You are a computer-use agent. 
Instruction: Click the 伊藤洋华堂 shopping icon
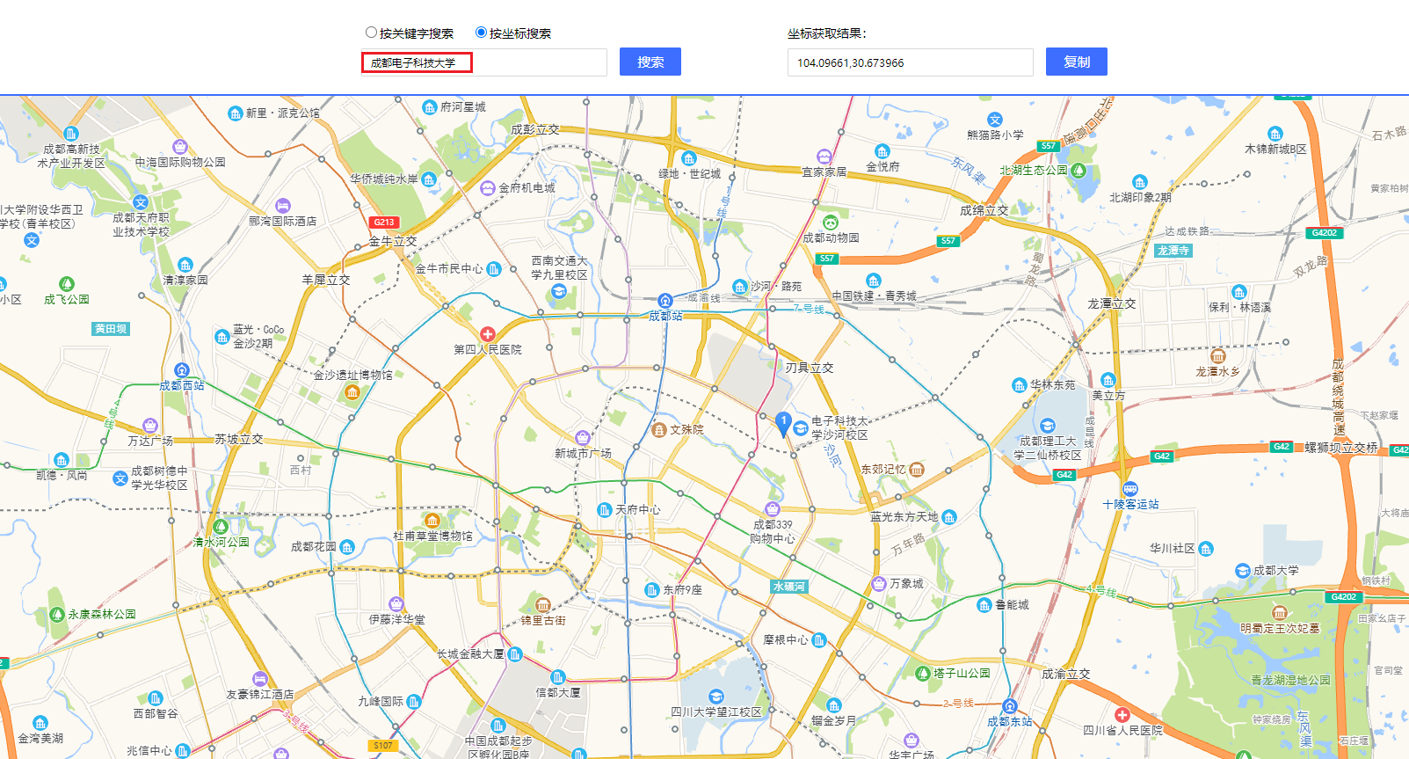coord(396,604)
